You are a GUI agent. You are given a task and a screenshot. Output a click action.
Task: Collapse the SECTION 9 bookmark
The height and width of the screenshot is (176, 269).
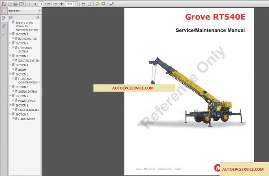click(x=10, y=114)
